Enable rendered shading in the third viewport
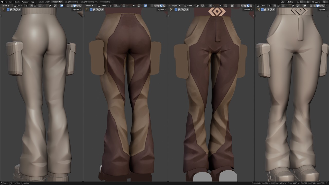This screenshot has height=185, width=329. pos(251,6)
